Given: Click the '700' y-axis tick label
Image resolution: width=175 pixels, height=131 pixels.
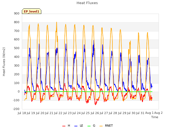Looking at the screenshot, I should pyautogui.click(x=17, y=31).
